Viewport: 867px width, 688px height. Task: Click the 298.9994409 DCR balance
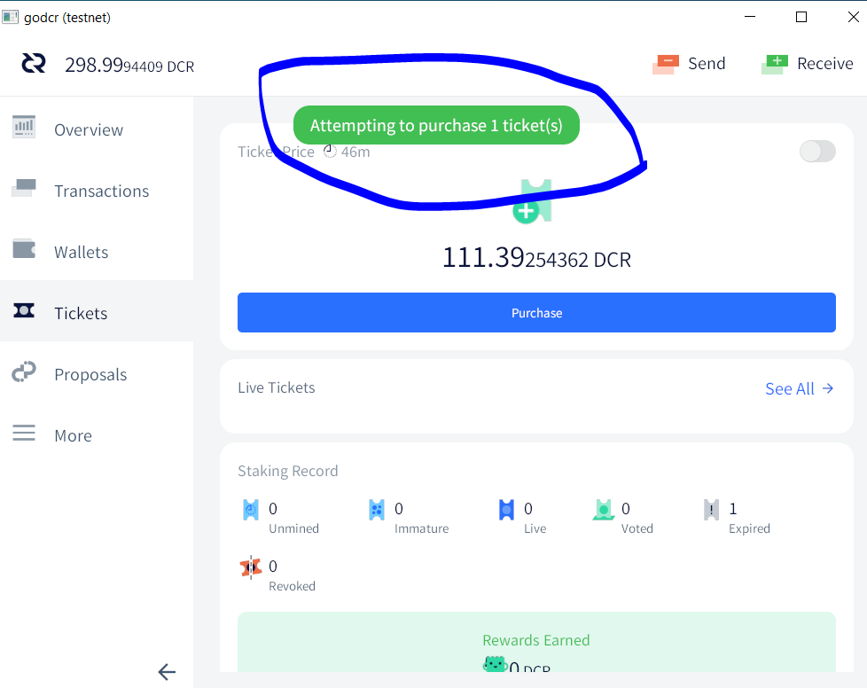coord(129,66)
